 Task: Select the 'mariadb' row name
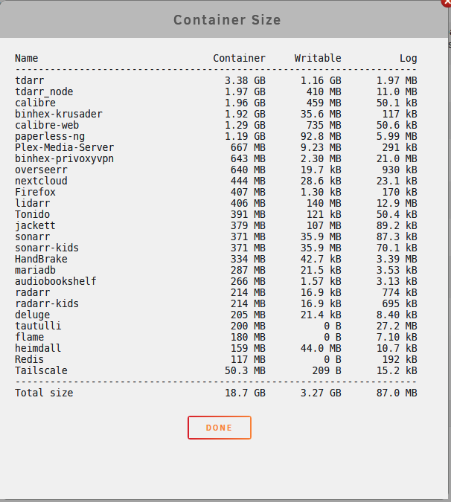point(35,270)
